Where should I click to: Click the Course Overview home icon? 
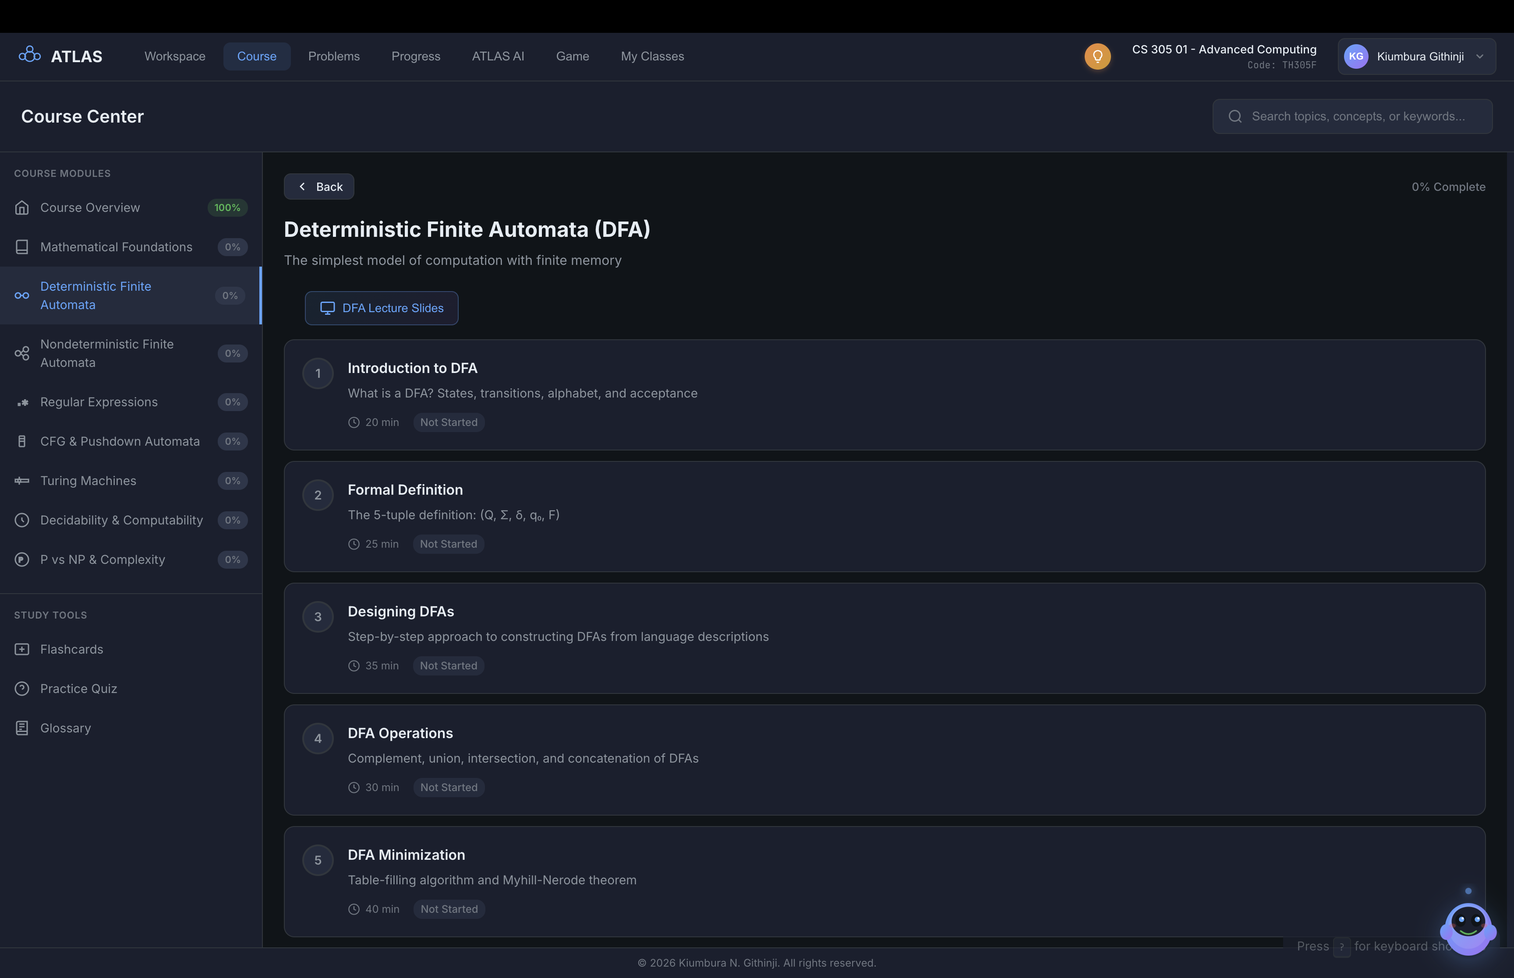coord(22,208)
